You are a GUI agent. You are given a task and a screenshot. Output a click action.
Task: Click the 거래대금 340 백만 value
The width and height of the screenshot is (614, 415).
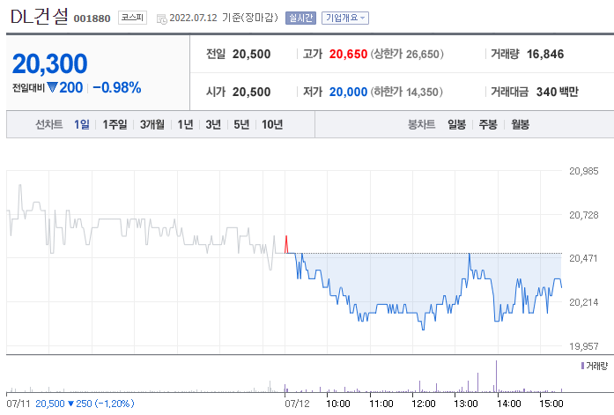pyautogui.click(x=558, y=92)
